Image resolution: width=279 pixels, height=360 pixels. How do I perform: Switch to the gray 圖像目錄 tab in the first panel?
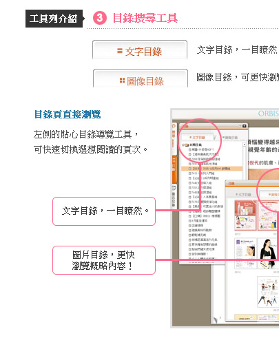point(230,137)
